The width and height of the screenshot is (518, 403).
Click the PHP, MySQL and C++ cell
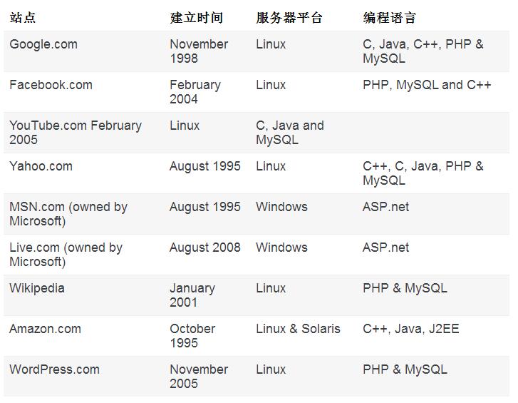[427, 85]
